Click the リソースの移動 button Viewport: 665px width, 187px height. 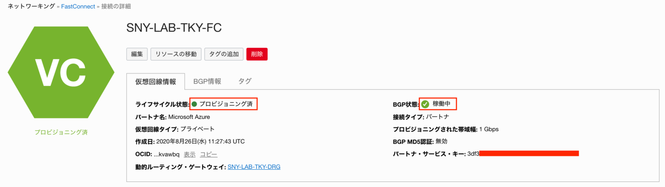point(176,54)
